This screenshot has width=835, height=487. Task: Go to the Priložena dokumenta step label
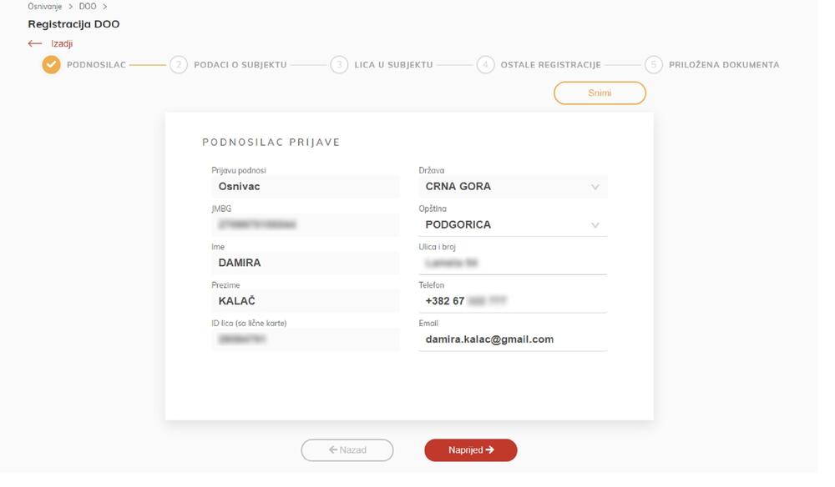click(x=723, y=65)
